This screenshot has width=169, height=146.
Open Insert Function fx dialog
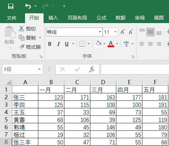click(x=92, y=69)
